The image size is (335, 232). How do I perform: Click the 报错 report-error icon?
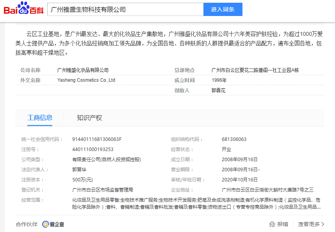pos(272,224)
